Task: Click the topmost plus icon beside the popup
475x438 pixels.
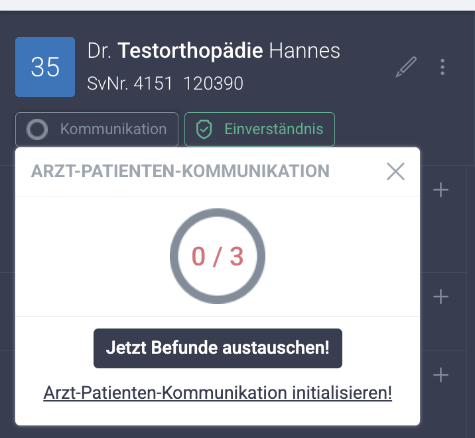Action: pyautogui.click(x=441, y=190)
